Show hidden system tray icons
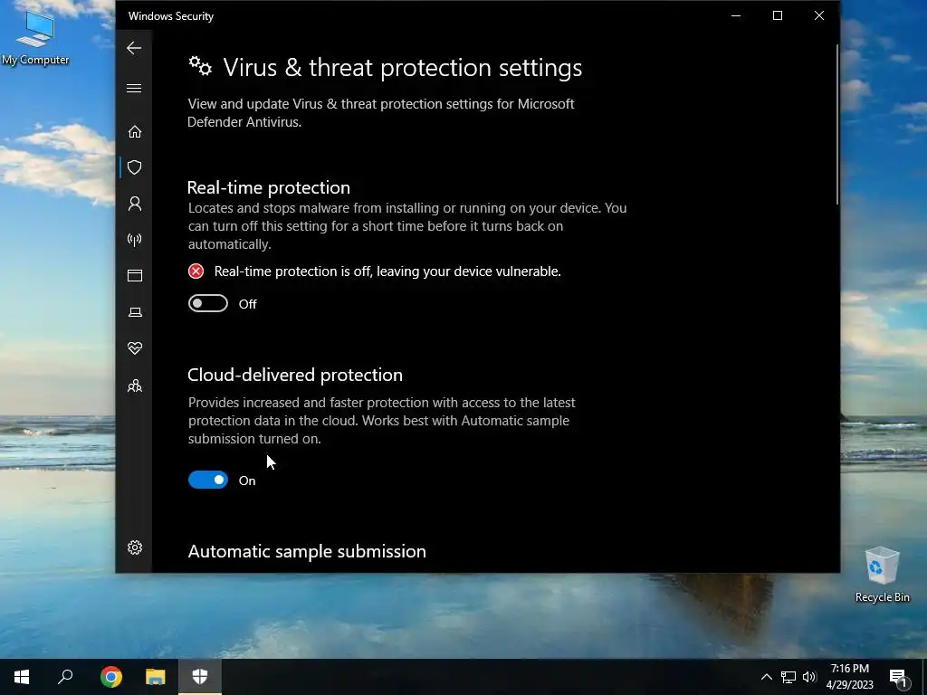The image size is (927, 695). point(766,677)
